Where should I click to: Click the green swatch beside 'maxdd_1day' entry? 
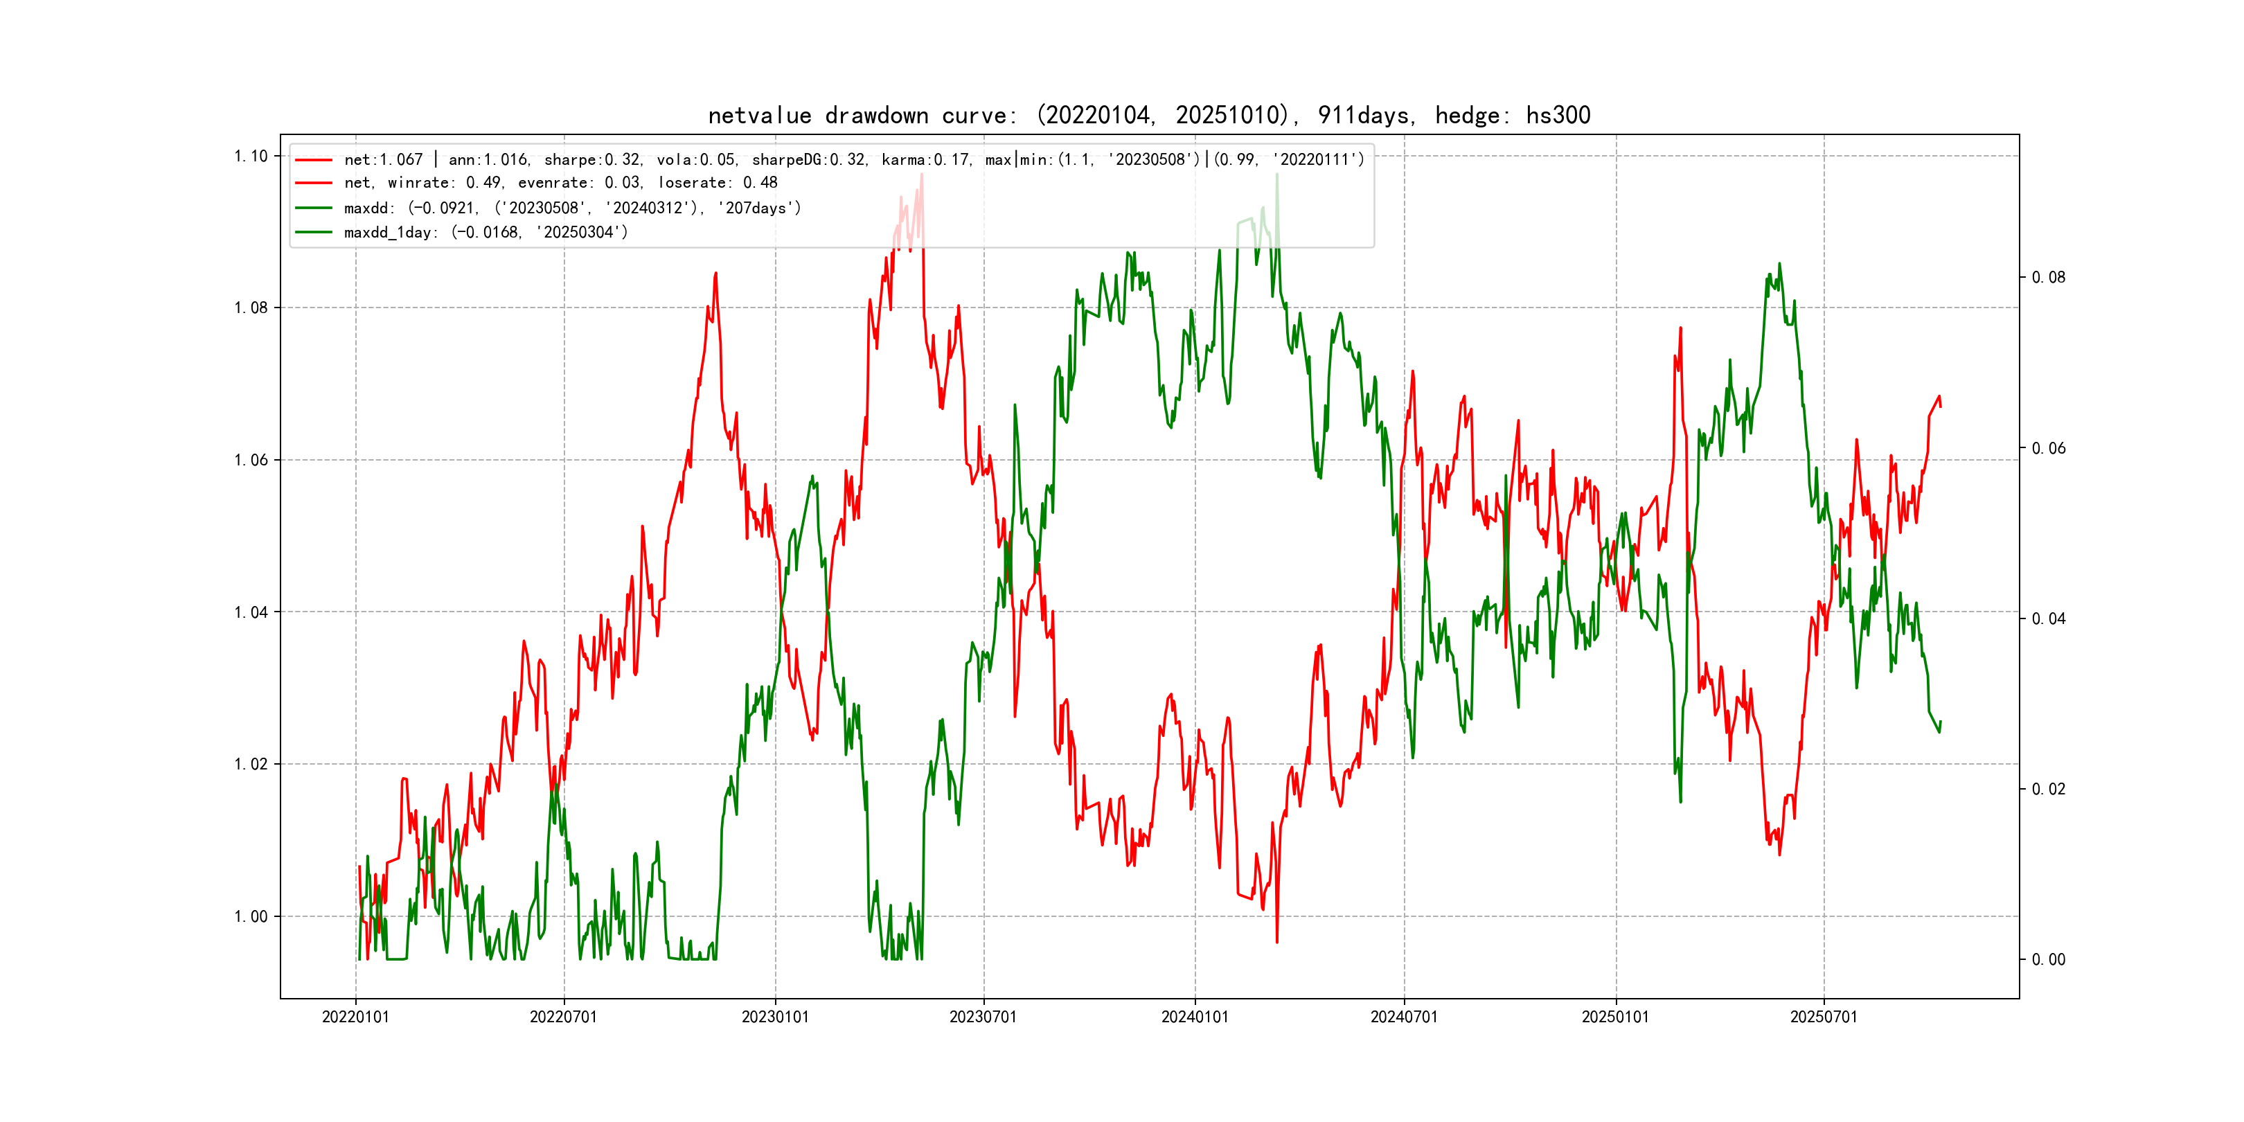point(314,233)
